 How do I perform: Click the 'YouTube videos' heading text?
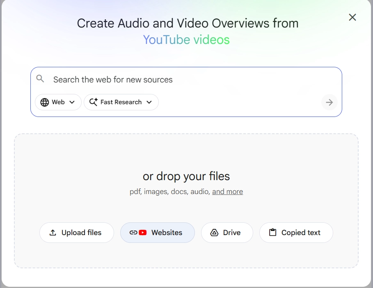(186, 40)
